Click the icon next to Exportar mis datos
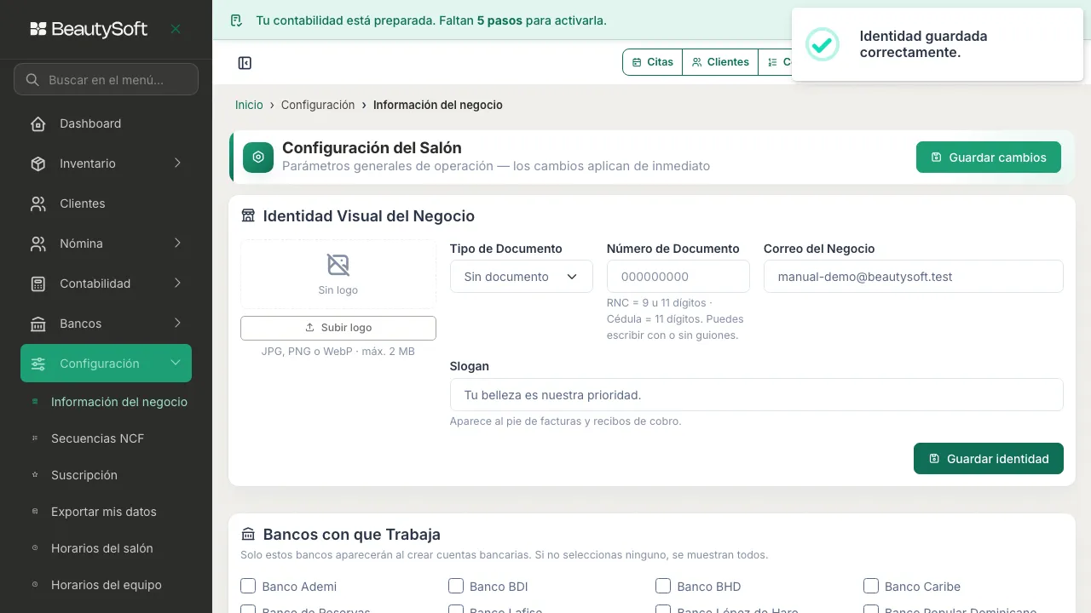 [x=35, y=512]
